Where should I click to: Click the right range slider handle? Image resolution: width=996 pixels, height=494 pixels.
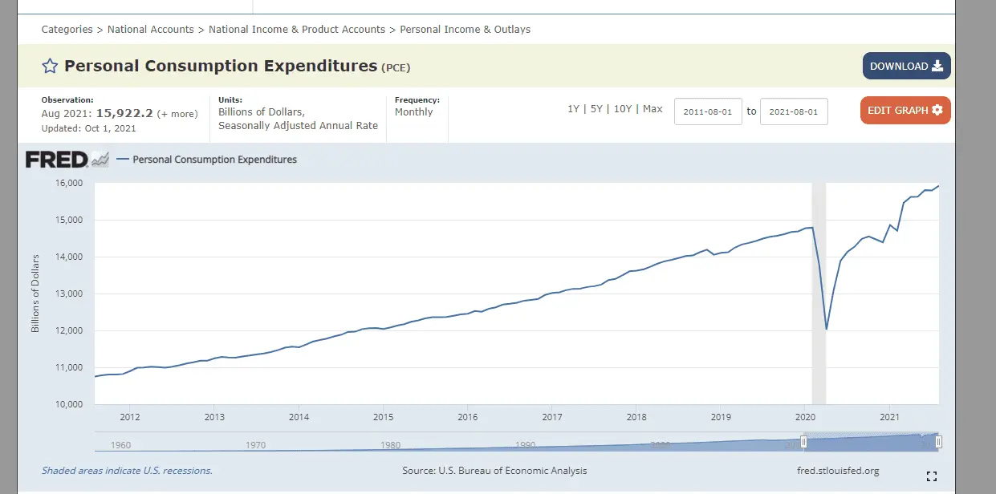pos(938,442)
